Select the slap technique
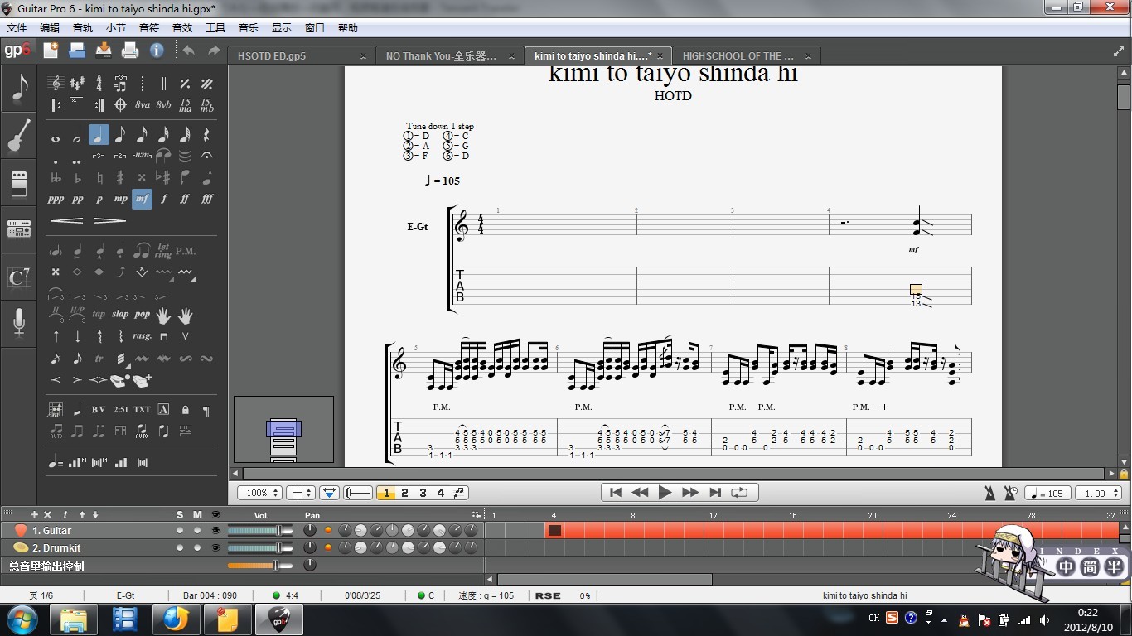Screen dimensions: 1132x636 pos(120,315)
